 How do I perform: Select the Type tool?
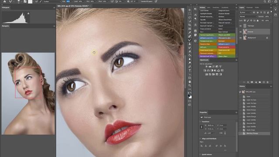pos(190,71)
